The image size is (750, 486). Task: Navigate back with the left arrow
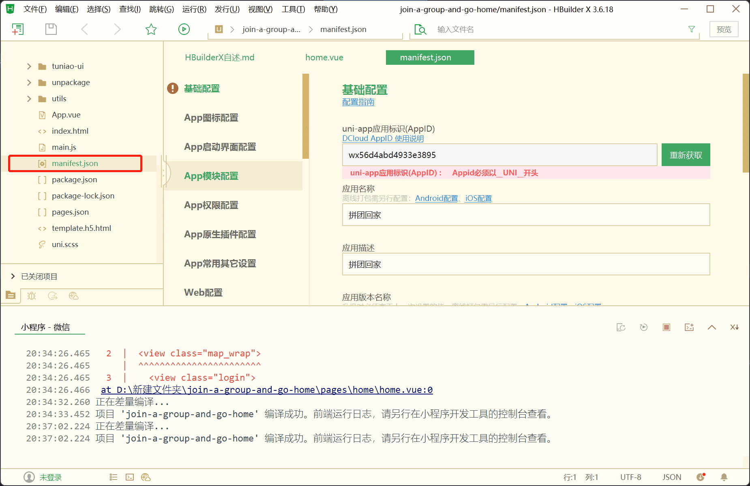pyautogui.click(x=84, y=29)
